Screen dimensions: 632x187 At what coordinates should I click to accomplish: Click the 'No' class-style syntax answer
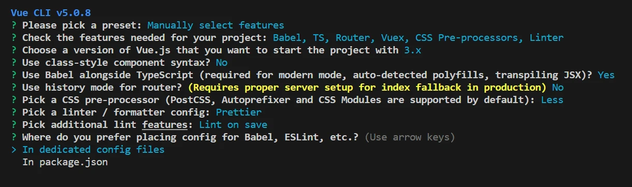222,62
